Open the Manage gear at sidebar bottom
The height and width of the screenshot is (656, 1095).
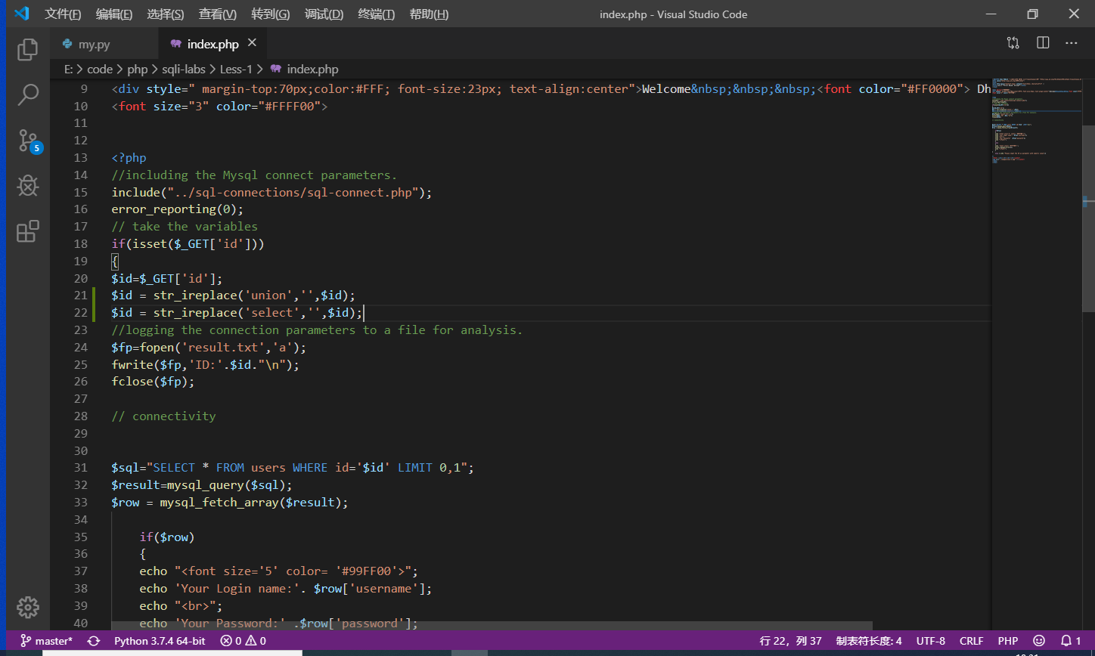(x=28, y=607)
